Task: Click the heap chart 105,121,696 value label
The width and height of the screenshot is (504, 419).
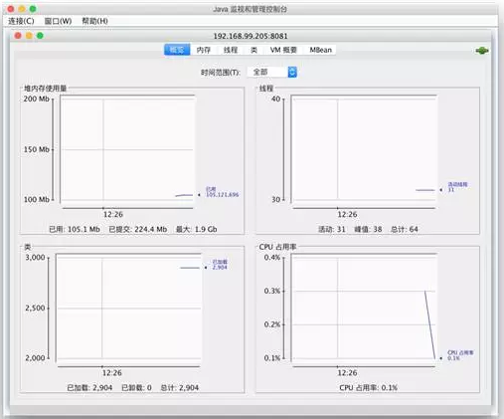Action: [x=223, y=195]
